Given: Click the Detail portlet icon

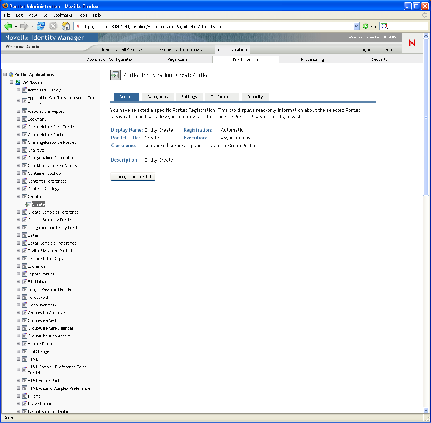Looking at the screenshot, I should pos(24,235).
